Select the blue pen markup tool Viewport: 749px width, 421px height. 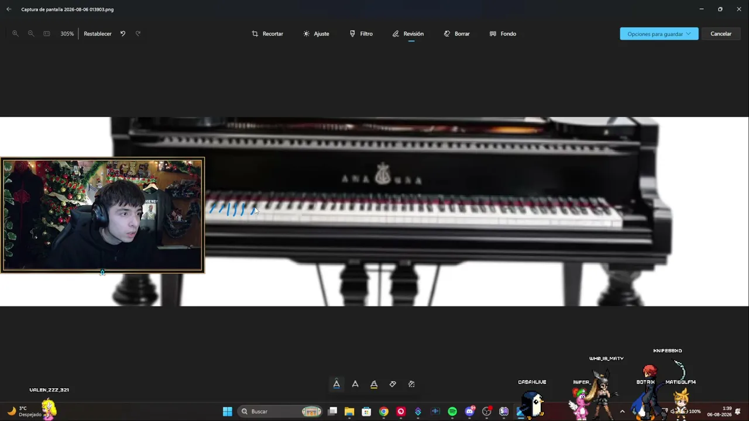pos(336,384)
